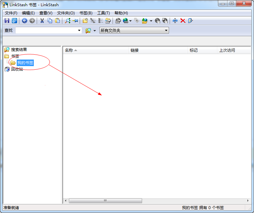Click the blue pushpin icon
This screenshot has width=254, height=213.
coord(75,21)
